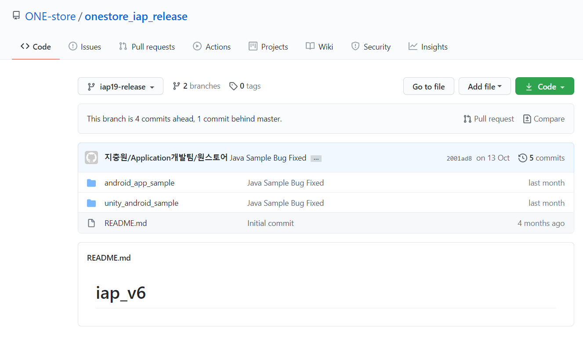Click the Issues circle icon
583x340 pixels.
[73, 46]
